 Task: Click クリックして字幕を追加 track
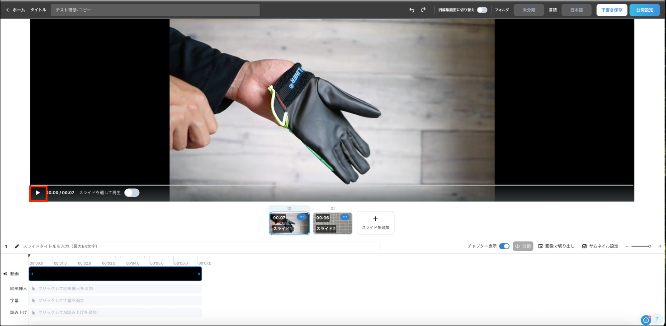(x=115, y=300)
